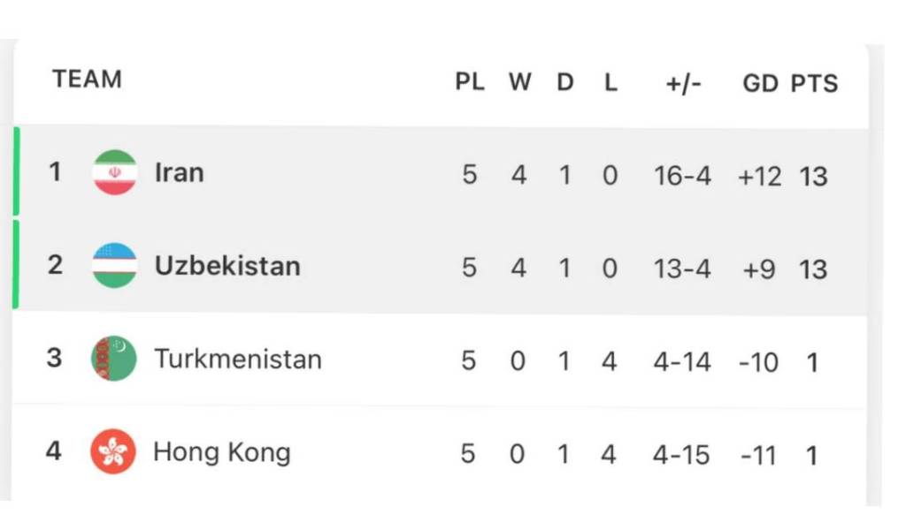This screenshot has width=906, height=515.
Task: Open the Uzbekistan team name link
Action: pos(227,266)
